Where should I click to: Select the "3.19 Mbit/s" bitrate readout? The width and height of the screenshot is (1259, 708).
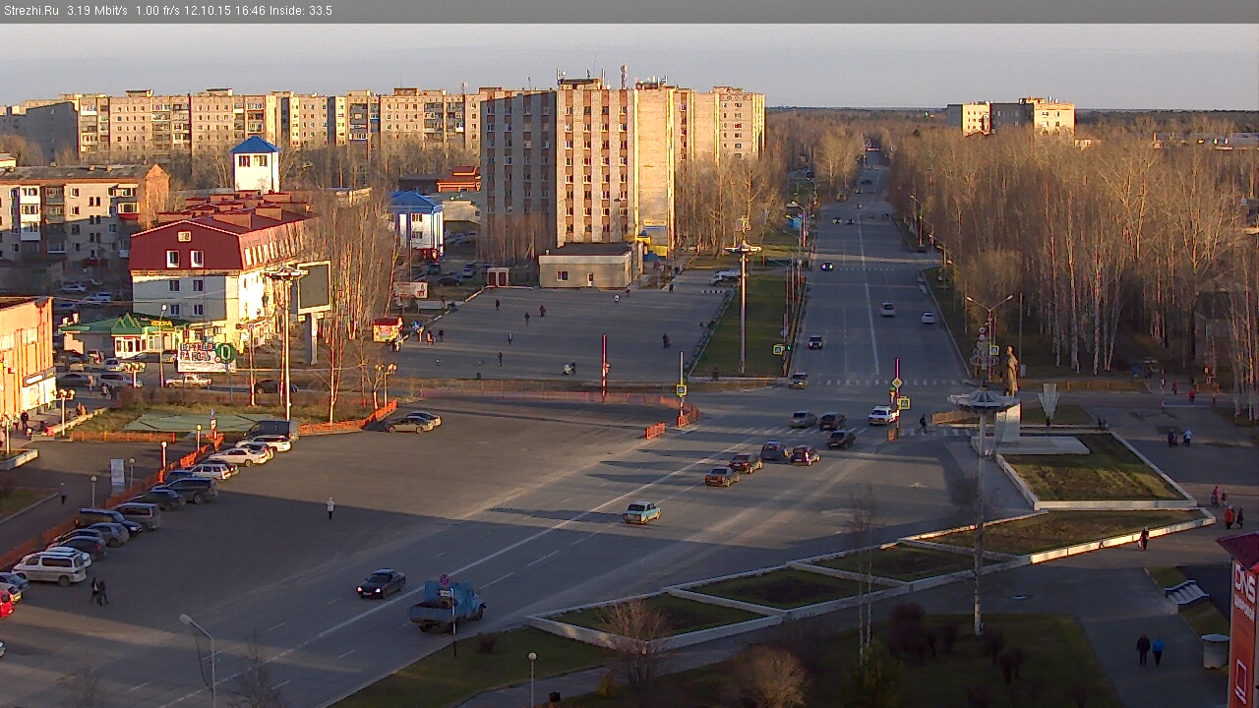[x=97, y=11]
